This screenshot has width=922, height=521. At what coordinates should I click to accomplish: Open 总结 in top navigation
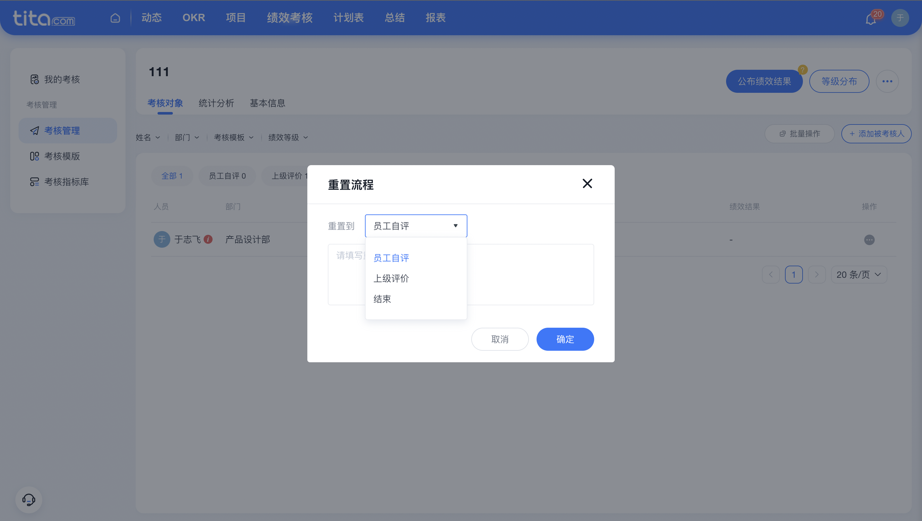coord(394,18)
